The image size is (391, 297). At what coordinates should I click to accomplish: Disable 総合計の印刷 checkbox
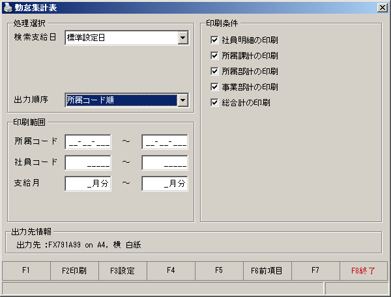pyautogui.click(x=214, y=102)
